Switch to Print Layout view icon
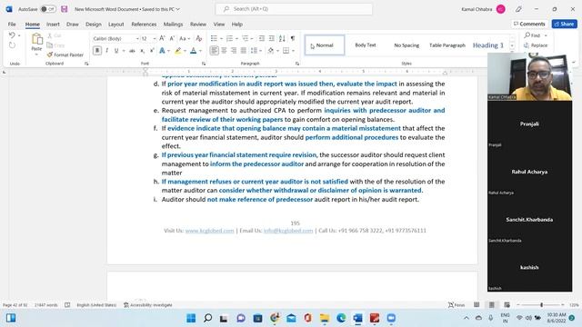The width and height of the screenshot is (582, 327). (491, 305)
